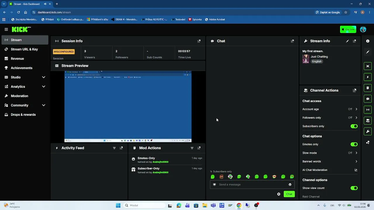Open AI Chat Moderation external link

356,170
